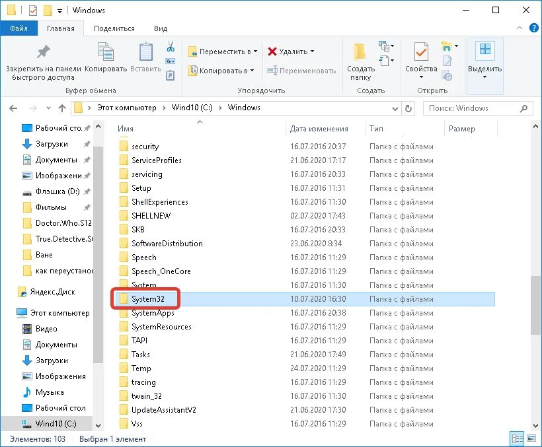Switch to the Главная ribbon tab

click(x=61, y=28)
